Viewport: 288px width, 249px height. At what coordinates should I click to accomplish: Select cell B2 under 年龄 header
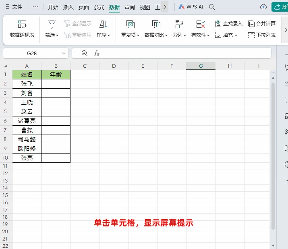coord(56,84)
